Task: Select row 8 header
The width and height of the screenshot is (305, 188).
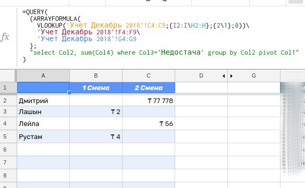Action: 8,176
